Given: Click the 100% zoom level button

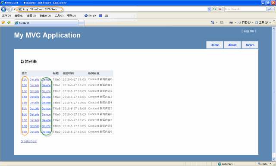Looking at the screenshot, I should click(x=262, y=164).
